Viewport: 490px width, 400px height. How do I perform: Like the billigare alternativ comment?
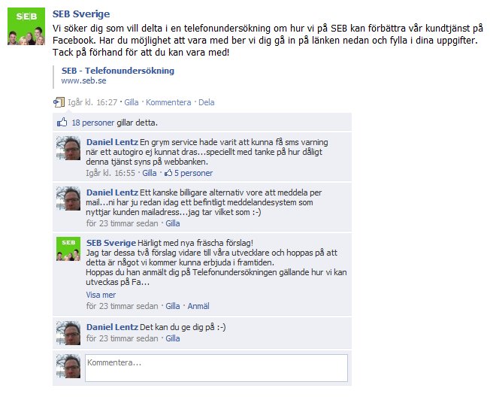pyautogui.click(x=173, y=223)
